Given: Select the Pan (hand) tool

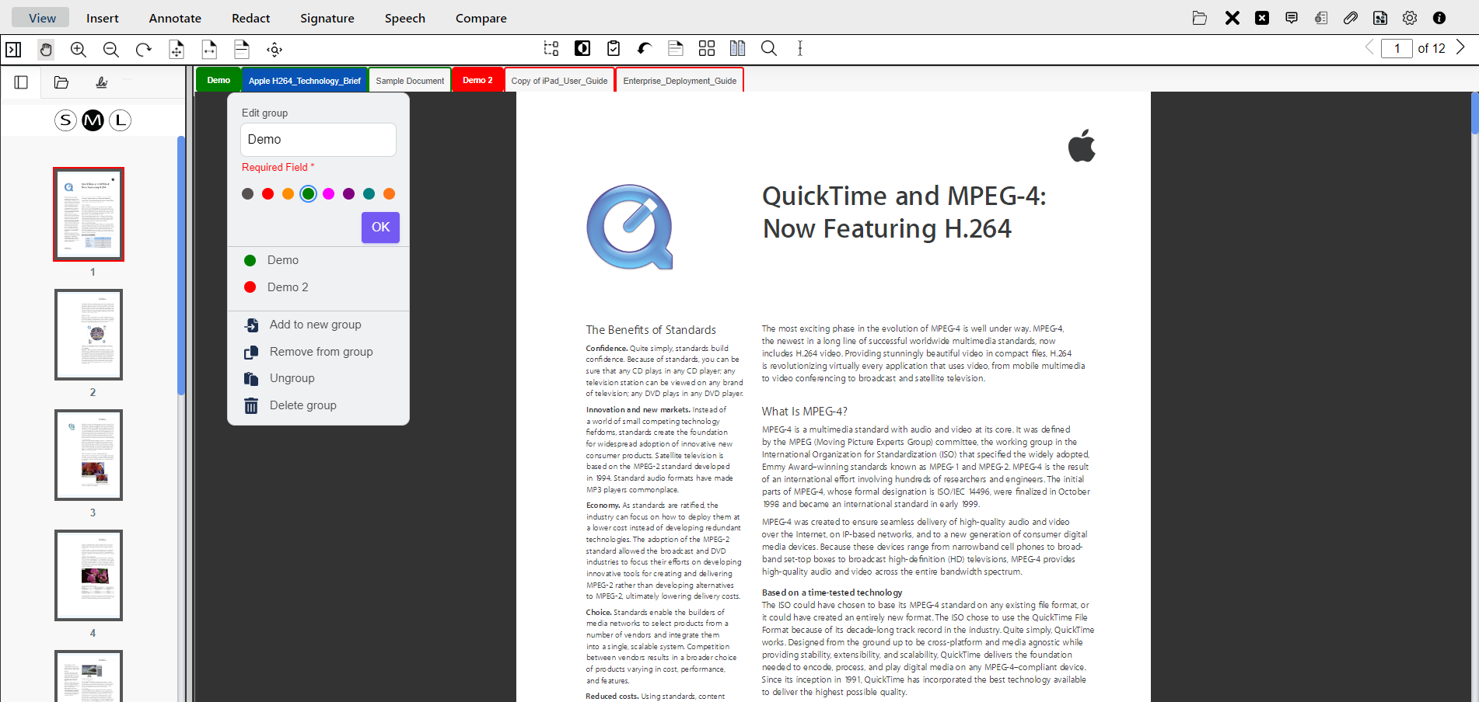Looking at the screenshot, I should (x=46, y=50).
